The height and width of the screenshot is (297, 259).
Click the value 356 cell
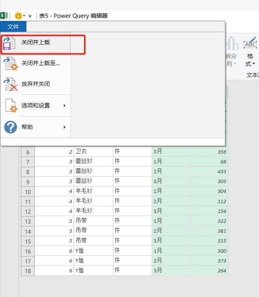(x=209, y=152)
